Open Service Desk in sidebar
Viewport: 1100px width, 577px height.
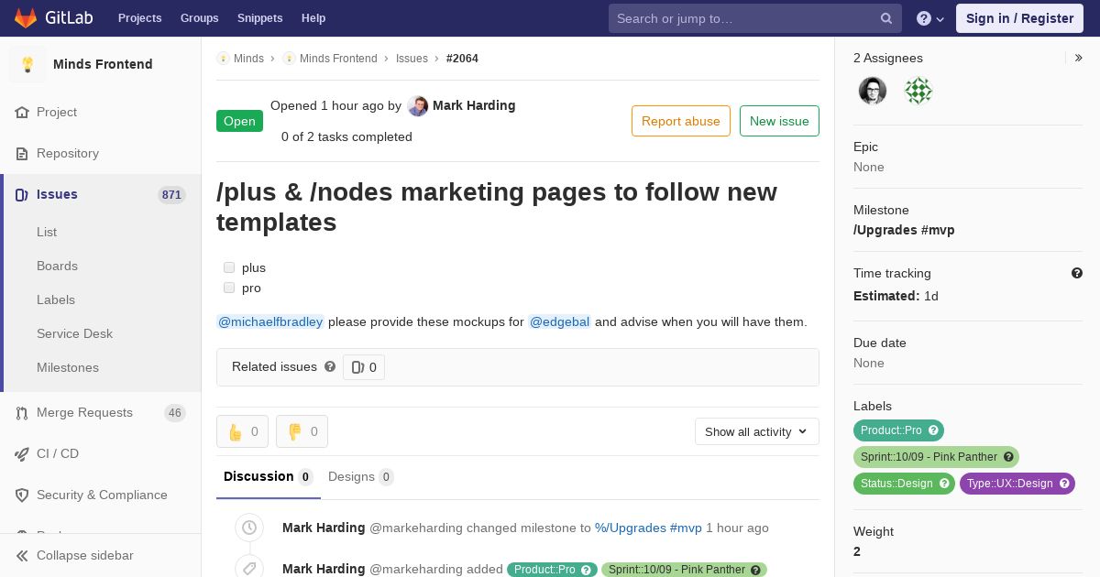[x=74, y=333]
